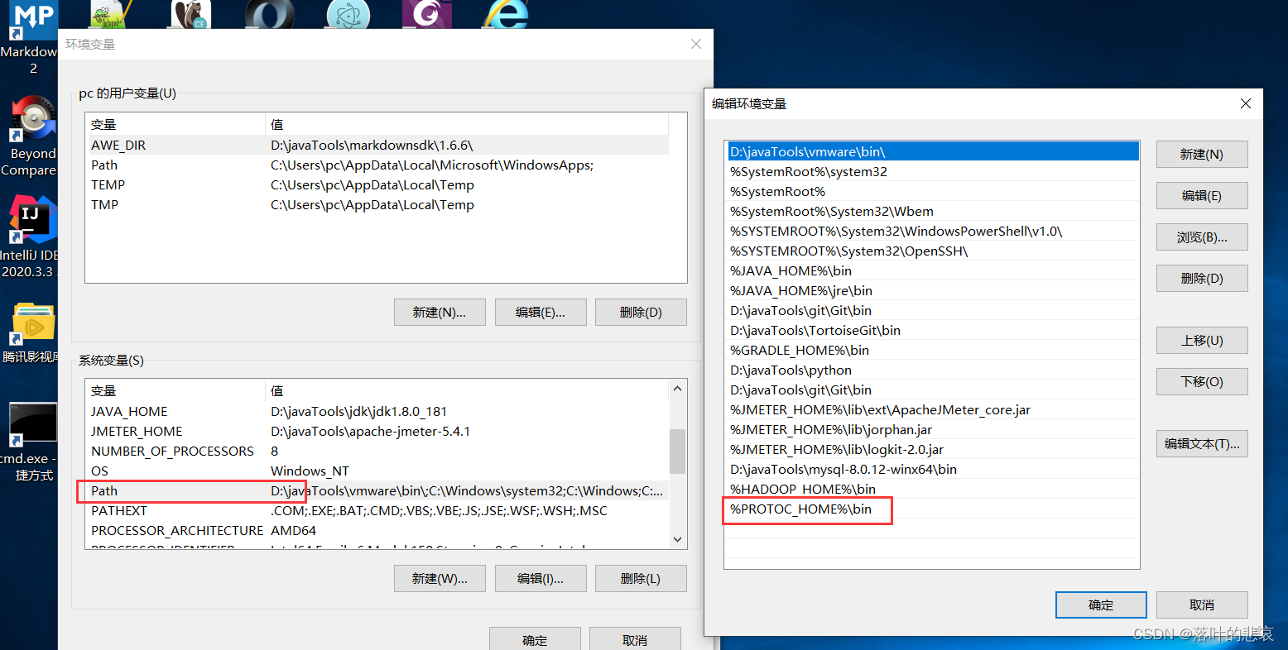Select the %JAVA_HOME%\jre\bin entry
Viewport: 1288px width, 650px height.
933,290
